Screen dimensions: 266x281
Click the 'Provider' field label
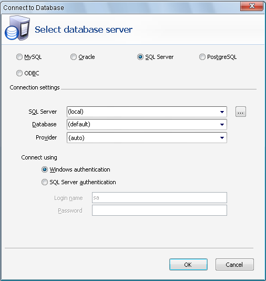coord(46,137)
